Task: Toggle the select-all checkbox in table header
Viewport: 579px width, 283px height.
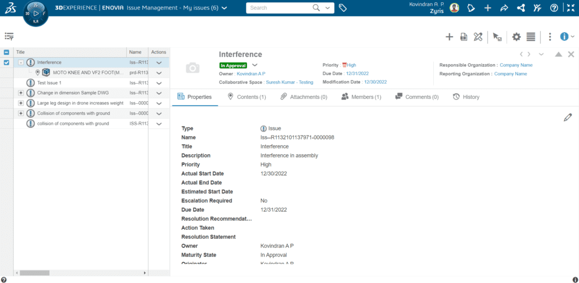Action: [x=7, y=52]
